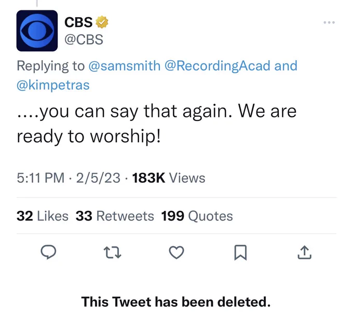353x323 pixels.
Task: Click the reply speech bubble icon
Action: 48,252
